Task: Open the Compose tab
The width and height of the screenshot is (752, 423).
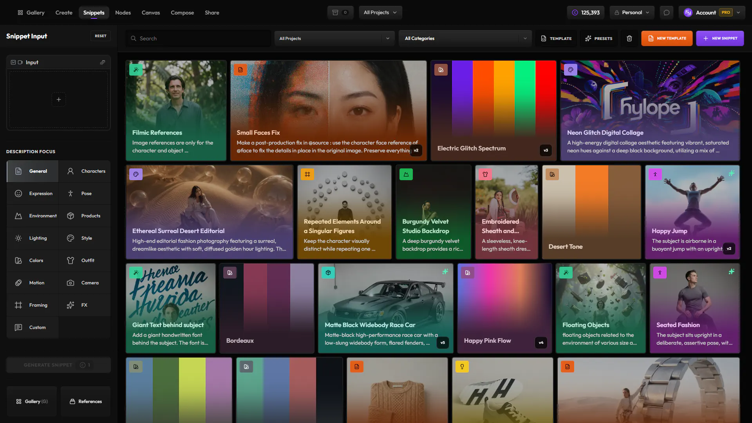Action: [x=182, y=13]
